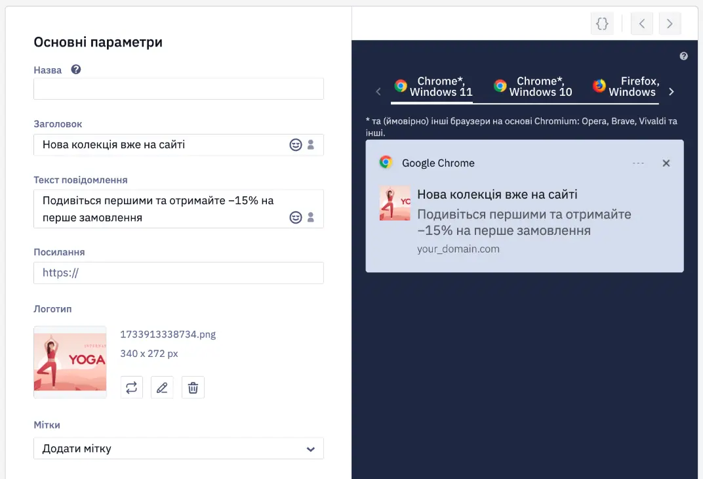Viewport: 703px width, 479px height.
Task: Replace the uploaded logo image
Action: coord(131,388)
